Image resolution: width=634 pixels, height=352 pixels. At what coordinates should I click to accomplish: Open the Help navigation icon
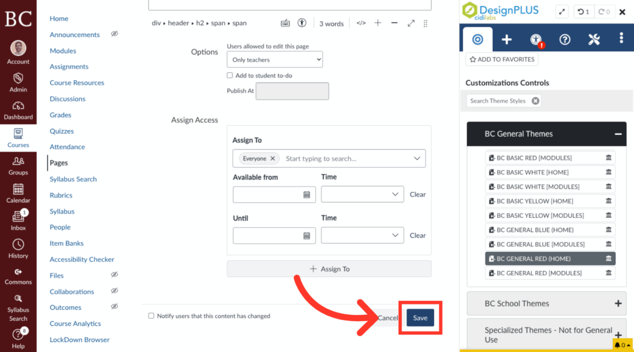(18, 338)
